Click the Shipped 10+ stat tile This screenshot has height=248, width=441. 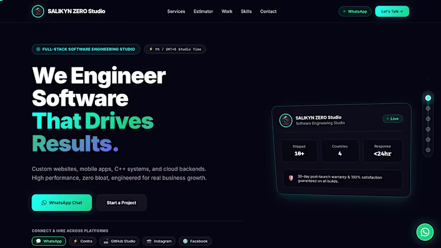(x=299, y=150)
